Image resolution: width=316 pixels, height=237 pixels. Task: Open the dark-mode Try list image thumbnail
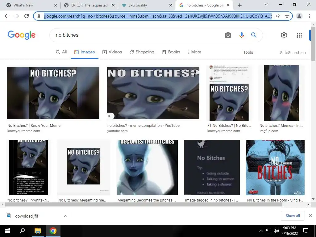pyautogui.click(x=212, y=168)
